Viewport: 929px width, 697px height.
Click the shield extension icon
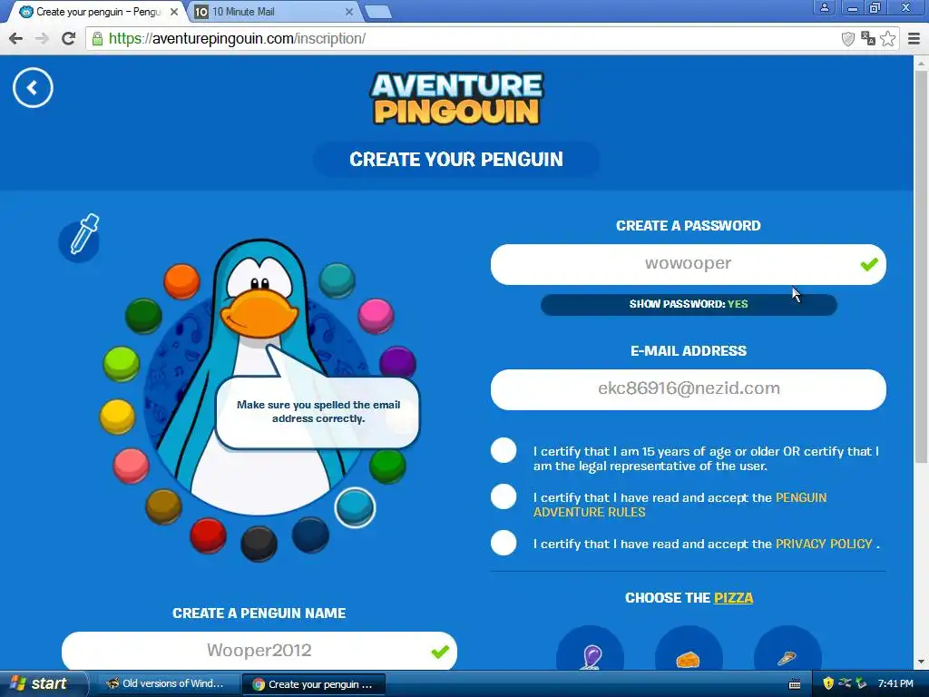pos(848,39)
